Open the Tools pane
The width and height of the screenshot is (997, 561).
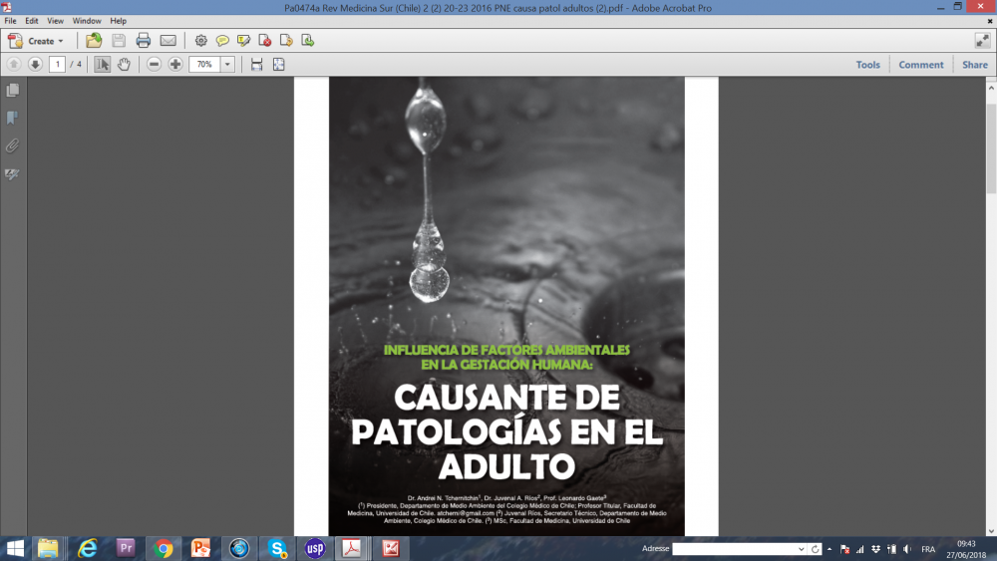pos(867,65)
